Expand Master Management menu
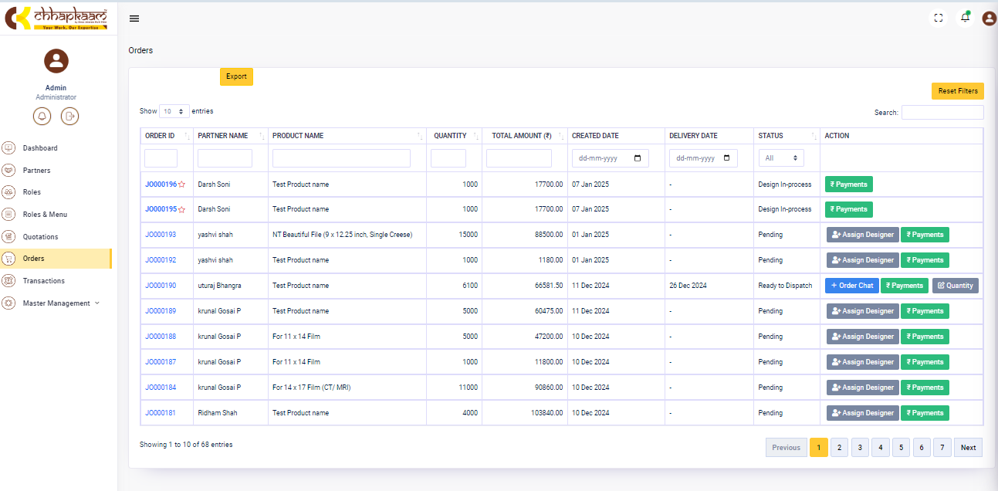This screenshot has width=998, height=491. click(x=60, y=303)
